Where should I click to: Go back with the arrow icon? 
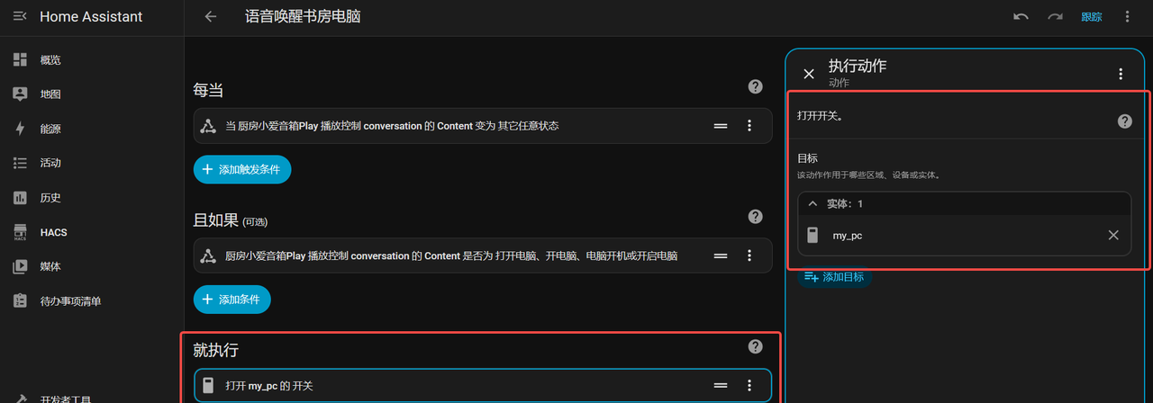coord(211,16)
